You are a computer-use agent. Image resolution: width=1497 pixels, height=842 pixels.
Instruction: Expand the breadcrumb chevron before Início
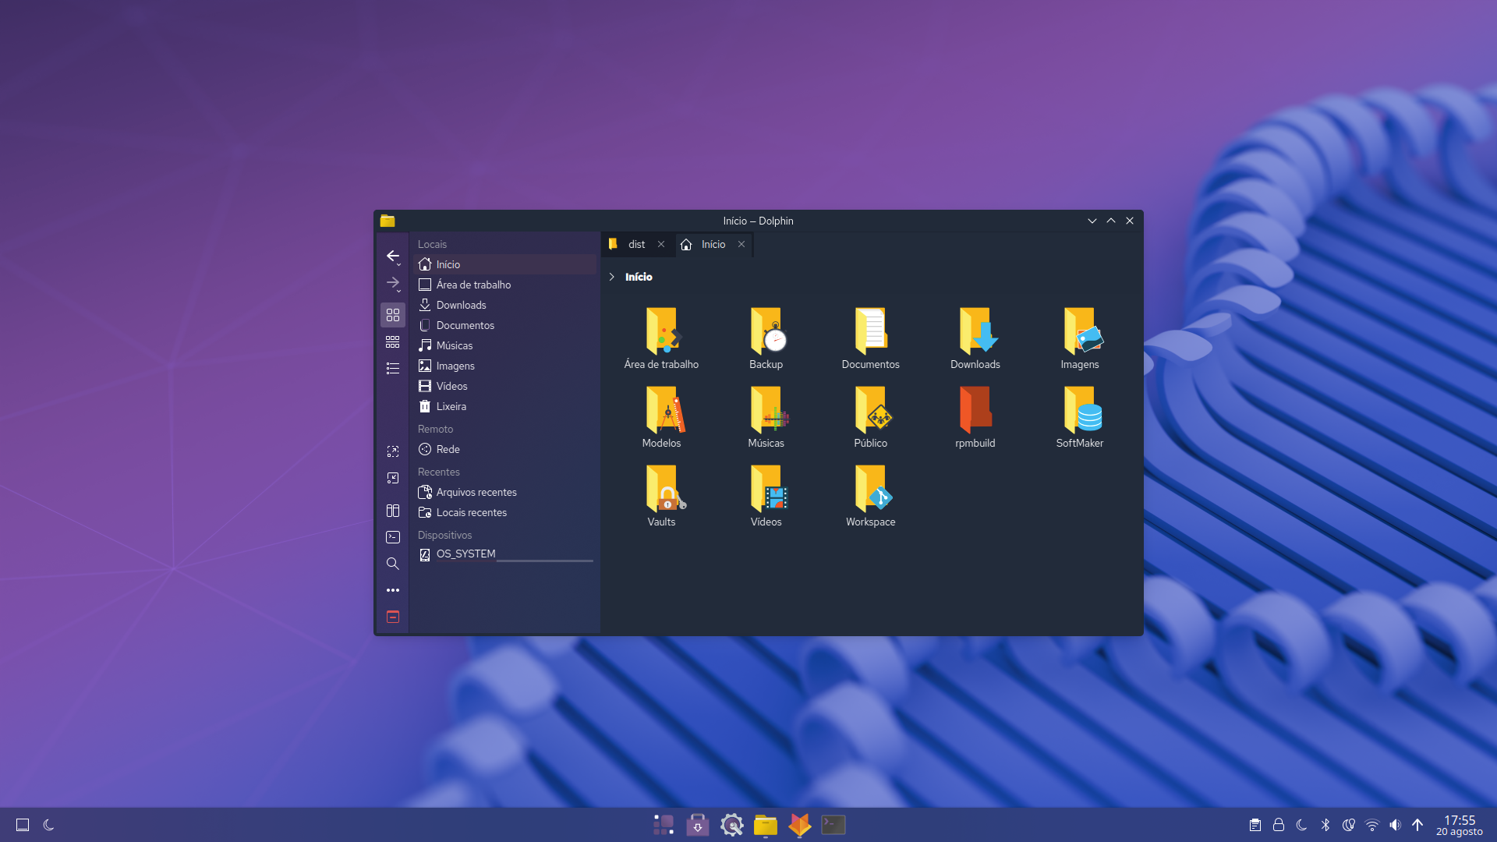tap(612, 277)
